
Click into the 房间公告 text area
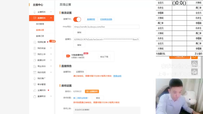pos(107,110)
